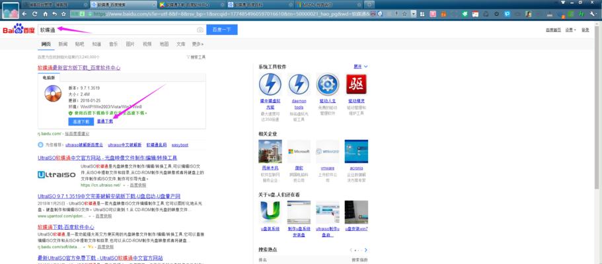Viewport: 602px width, 264px height.
Task: Open a new tab with the plus button
Action: [369, 5]
